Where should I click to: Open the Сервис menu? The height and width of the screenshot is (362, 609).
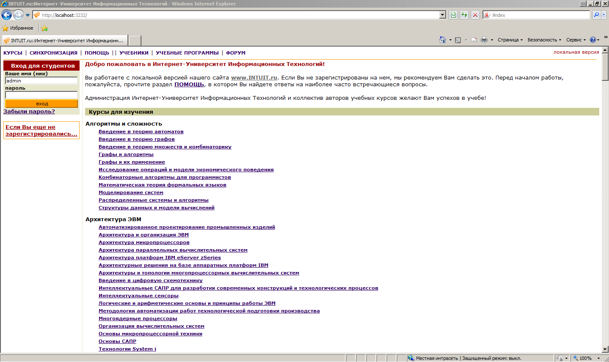576,40
